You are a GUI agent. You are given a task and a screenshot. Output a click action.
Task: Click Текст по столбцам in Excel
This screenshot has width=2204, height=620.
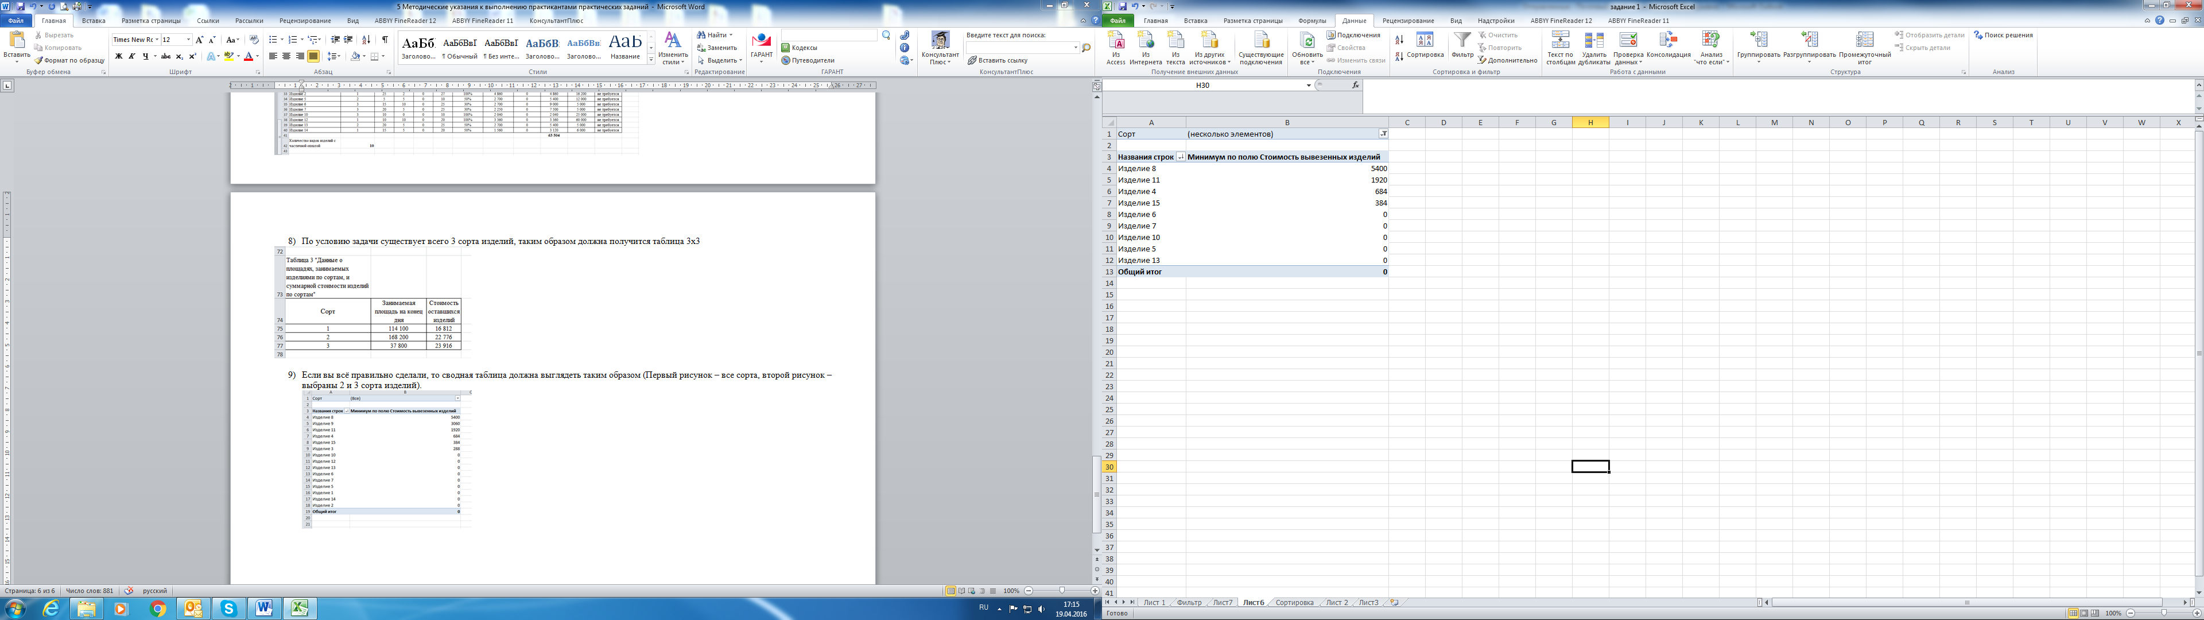click(1561, 49)
